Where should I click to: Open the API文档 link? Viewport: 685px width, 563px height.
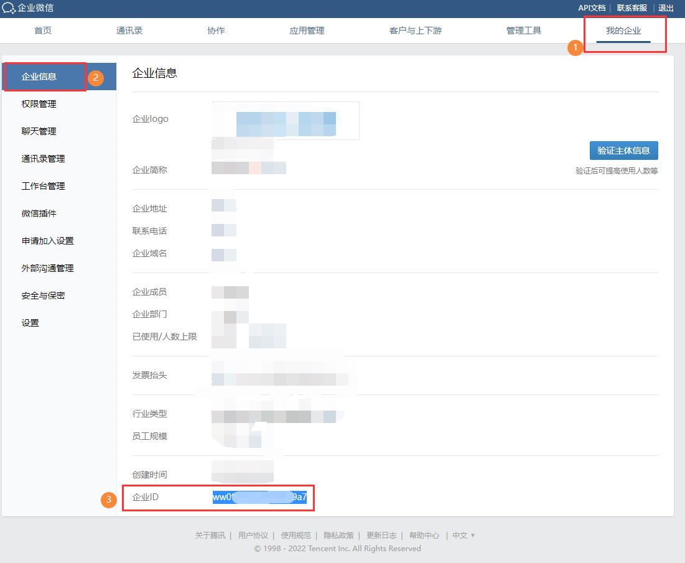591,8
